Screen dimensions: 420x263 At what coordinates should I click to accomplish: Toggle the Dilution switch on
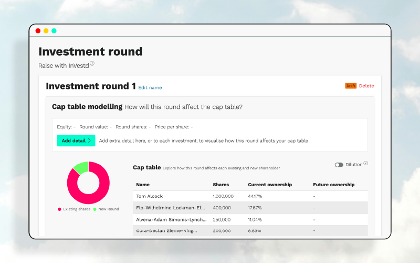(x=339, y=165)
